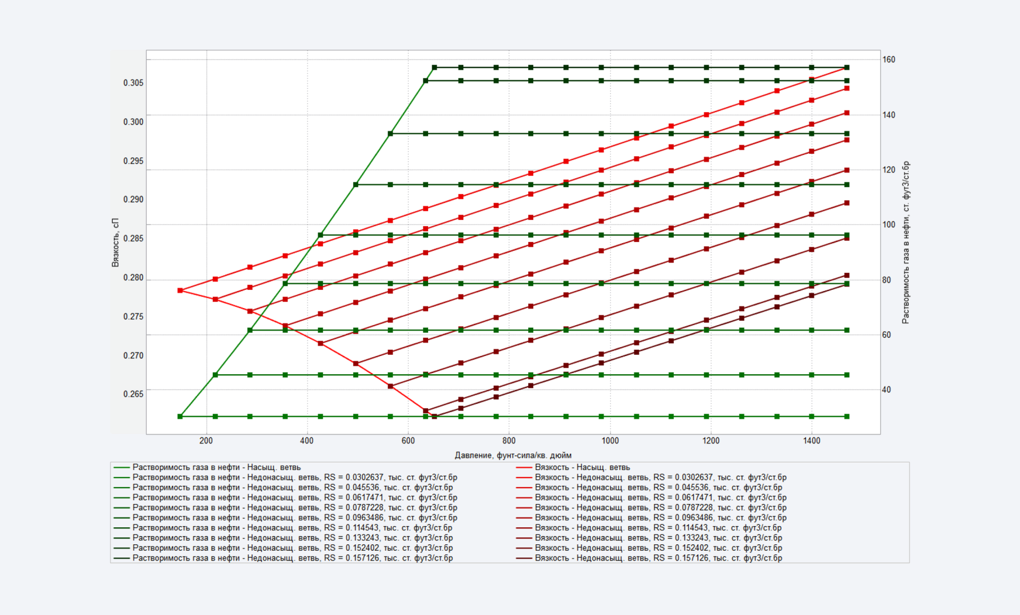The height and width of the screenshot is (615, 1020).
Task: Click pressure axis tick 200
Action: coord(206,441)
